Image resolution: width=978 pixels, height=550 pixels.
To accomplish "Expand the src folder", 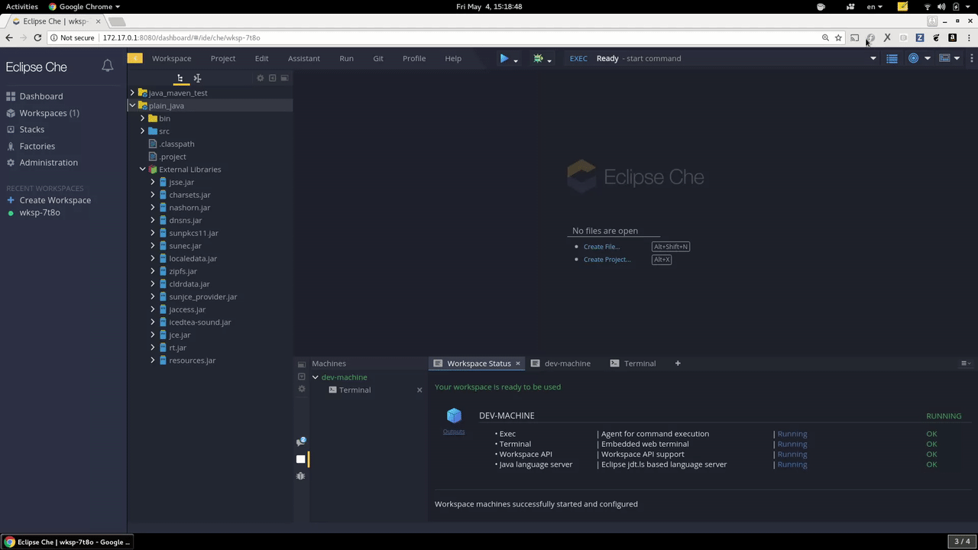I will pyautogui.click(x=142, y=131).
